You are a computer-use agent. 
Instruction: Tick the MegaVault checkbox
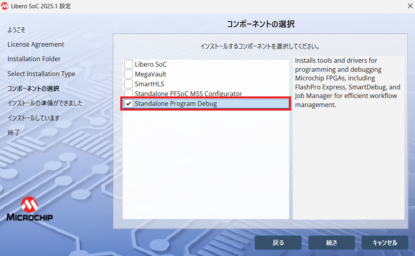pos(129,74)
